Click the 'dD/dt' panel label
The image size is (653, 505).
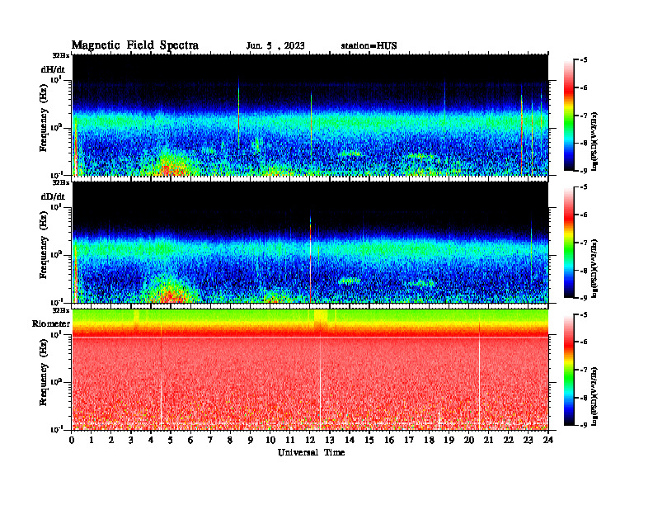53,196
